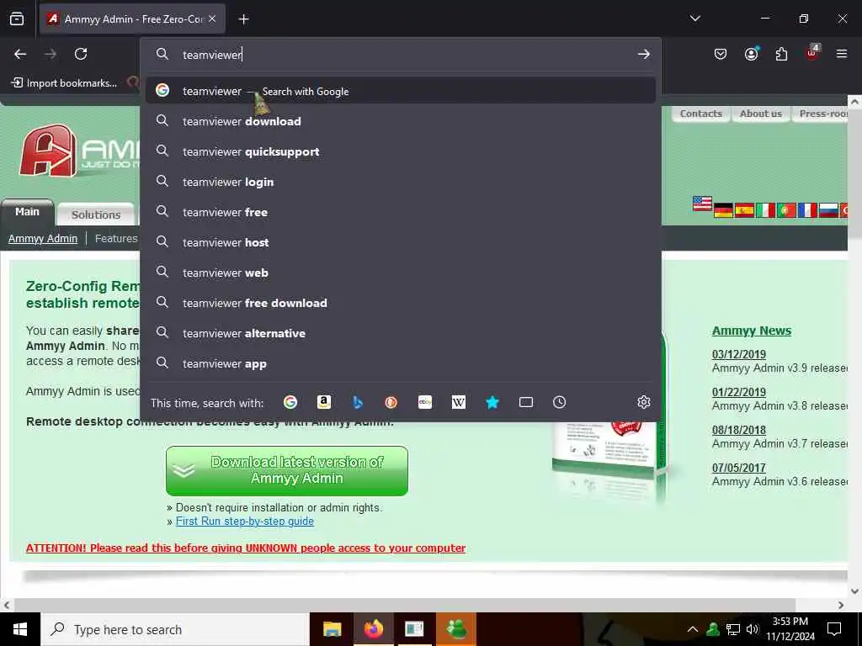862x646 pixels.
Task: Switch site language with Russian flag
Action: (x=828, y=210)
